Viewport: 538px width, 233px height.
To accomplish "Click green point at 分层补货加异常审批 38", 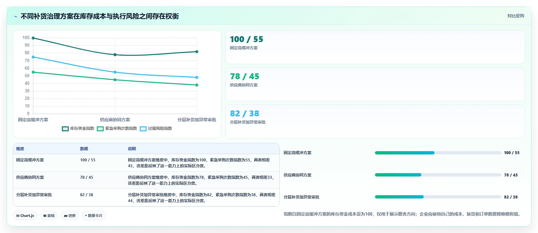I will (x=197, y=85).
